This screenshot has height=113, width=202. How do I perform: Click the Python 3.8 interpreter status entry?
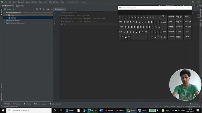click(x=187, y=107)
